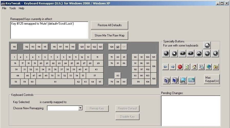The height and width of the screenshot is (128, 230).
Task: Select the Favorites folder star button
Action: point(216,67)
